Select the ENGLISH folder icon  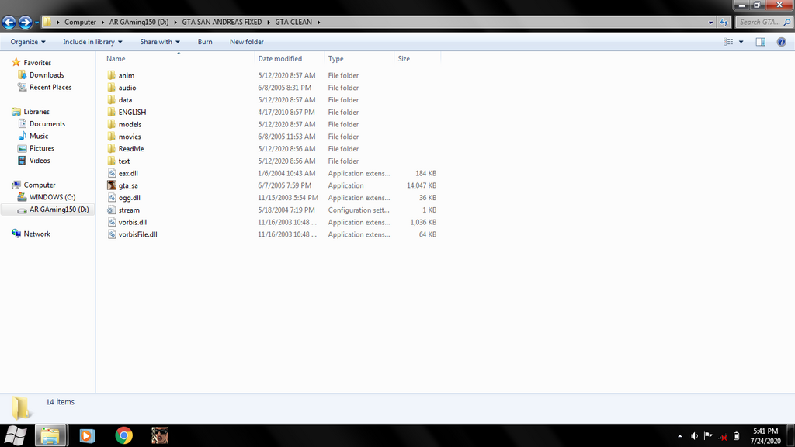click(112, 112)
